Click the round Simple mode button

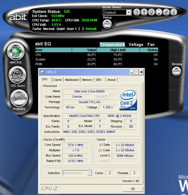coord(176,71)
